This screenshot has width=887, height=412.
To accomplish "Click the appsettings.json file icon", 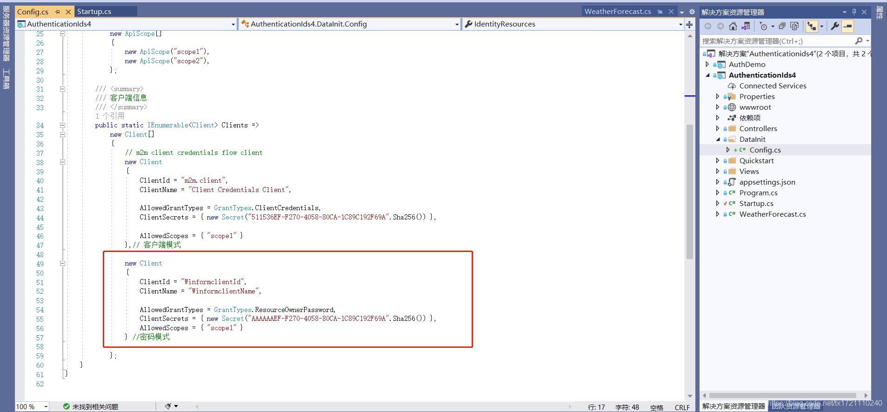I will pyautogui.click(x=732, y=182).
